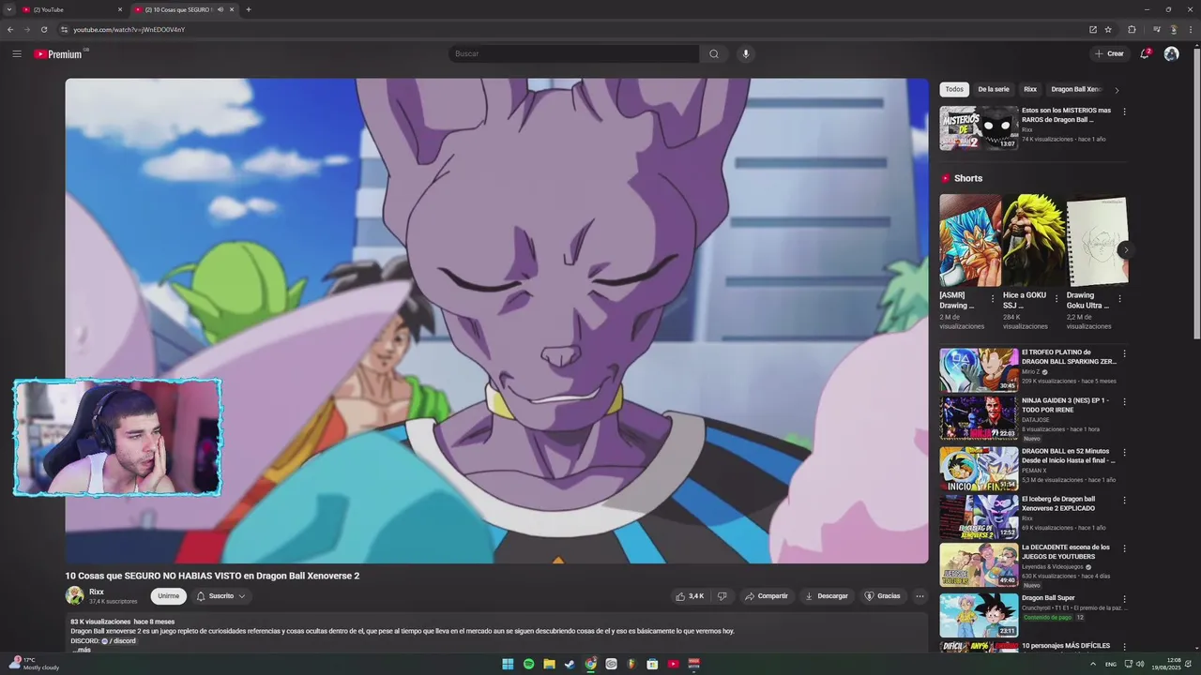Image resolution: width=1201 pixels, height=675 pixels.
Task: Open the Suscrito notification dropdown
Action: click(220, 596)
